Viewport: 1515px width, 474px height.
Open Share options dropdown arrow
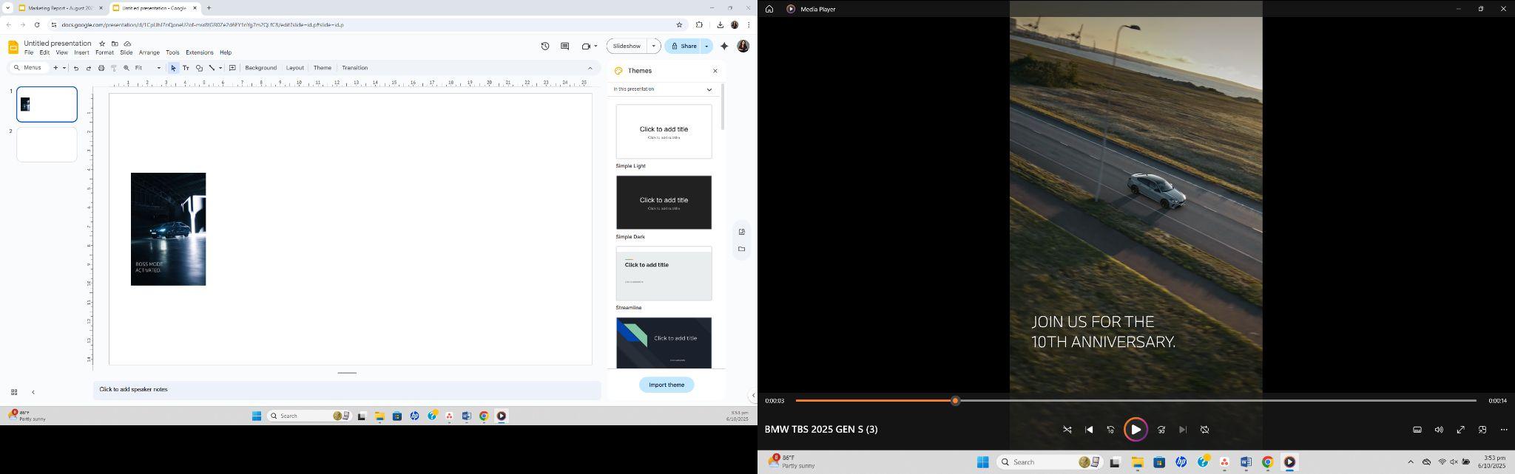click(x=706, y=47)
